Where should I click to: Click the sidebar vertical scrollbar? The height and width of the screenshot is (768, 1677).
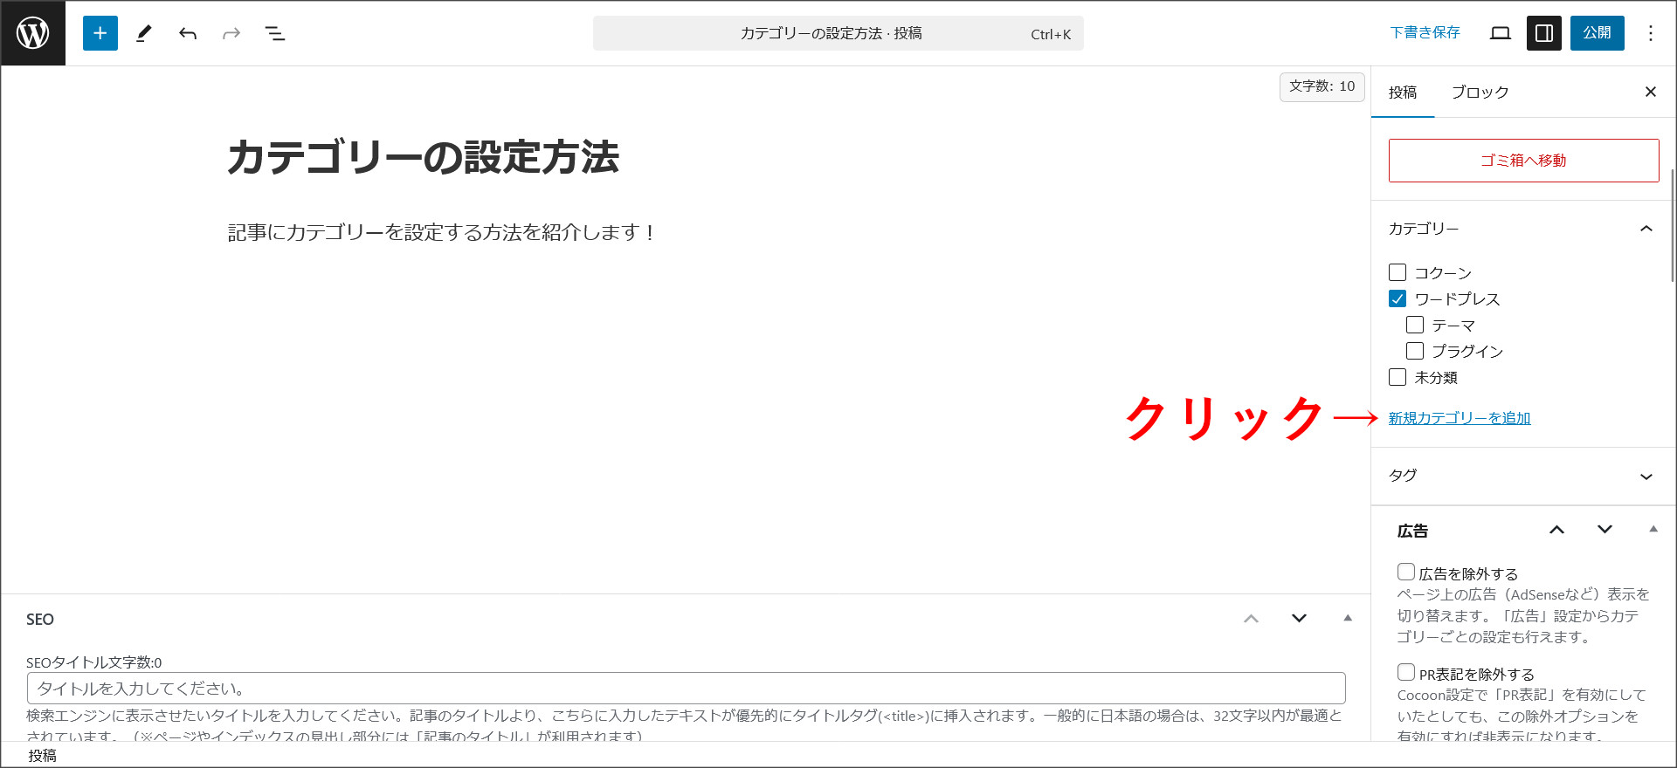tap(1672, 227)
